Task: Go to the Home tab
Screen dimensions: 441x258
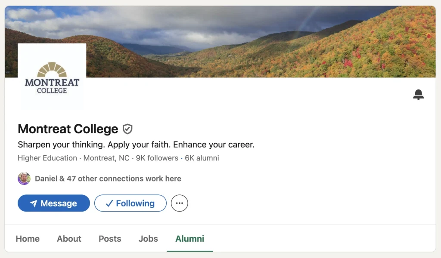Action: 28,239
